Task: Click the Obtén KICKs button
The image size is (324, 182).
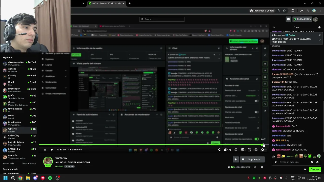Action: [x=302, y=19]
